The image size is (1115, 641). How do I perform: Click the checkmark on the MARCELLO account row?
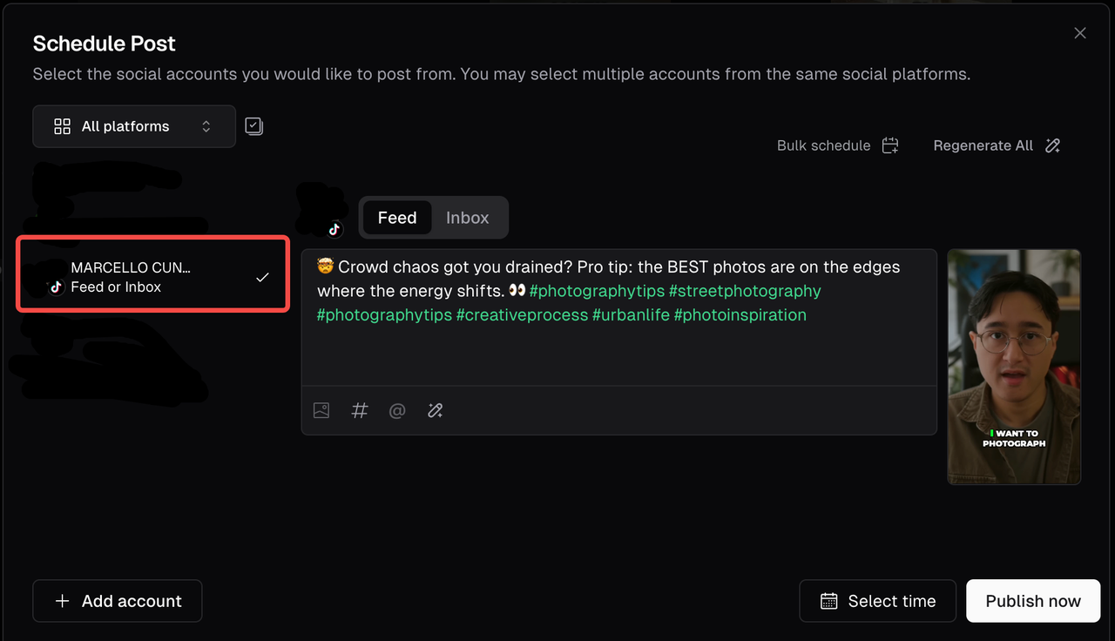click(262, 277)
